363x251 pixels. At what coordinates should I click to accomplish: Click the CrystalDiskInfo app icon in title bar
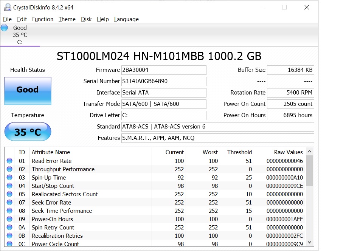pyautogui.click(x=8, y=7)
